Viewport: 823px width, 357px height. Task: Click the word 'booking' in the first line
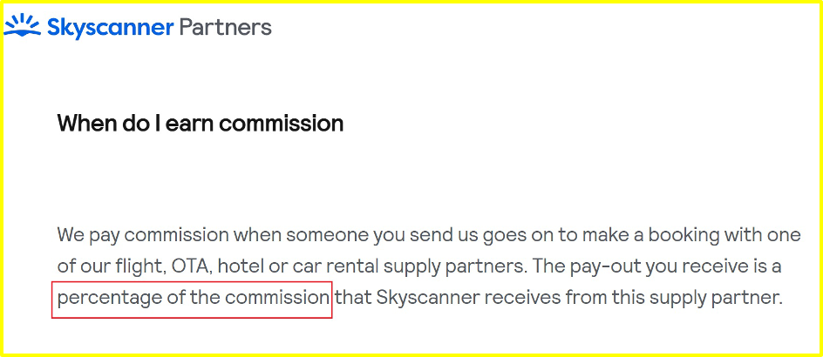tap(683, 236)
